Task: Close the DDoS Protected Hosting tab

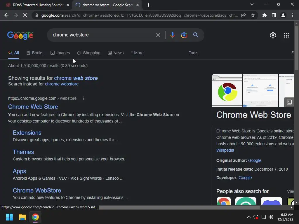Action: click(x=68, y=5)
